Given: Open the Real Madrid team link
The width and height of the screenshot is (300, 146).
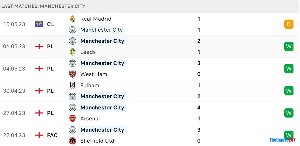Looking at the screenshot, I should pyautogui.click(x=96, y=19).
